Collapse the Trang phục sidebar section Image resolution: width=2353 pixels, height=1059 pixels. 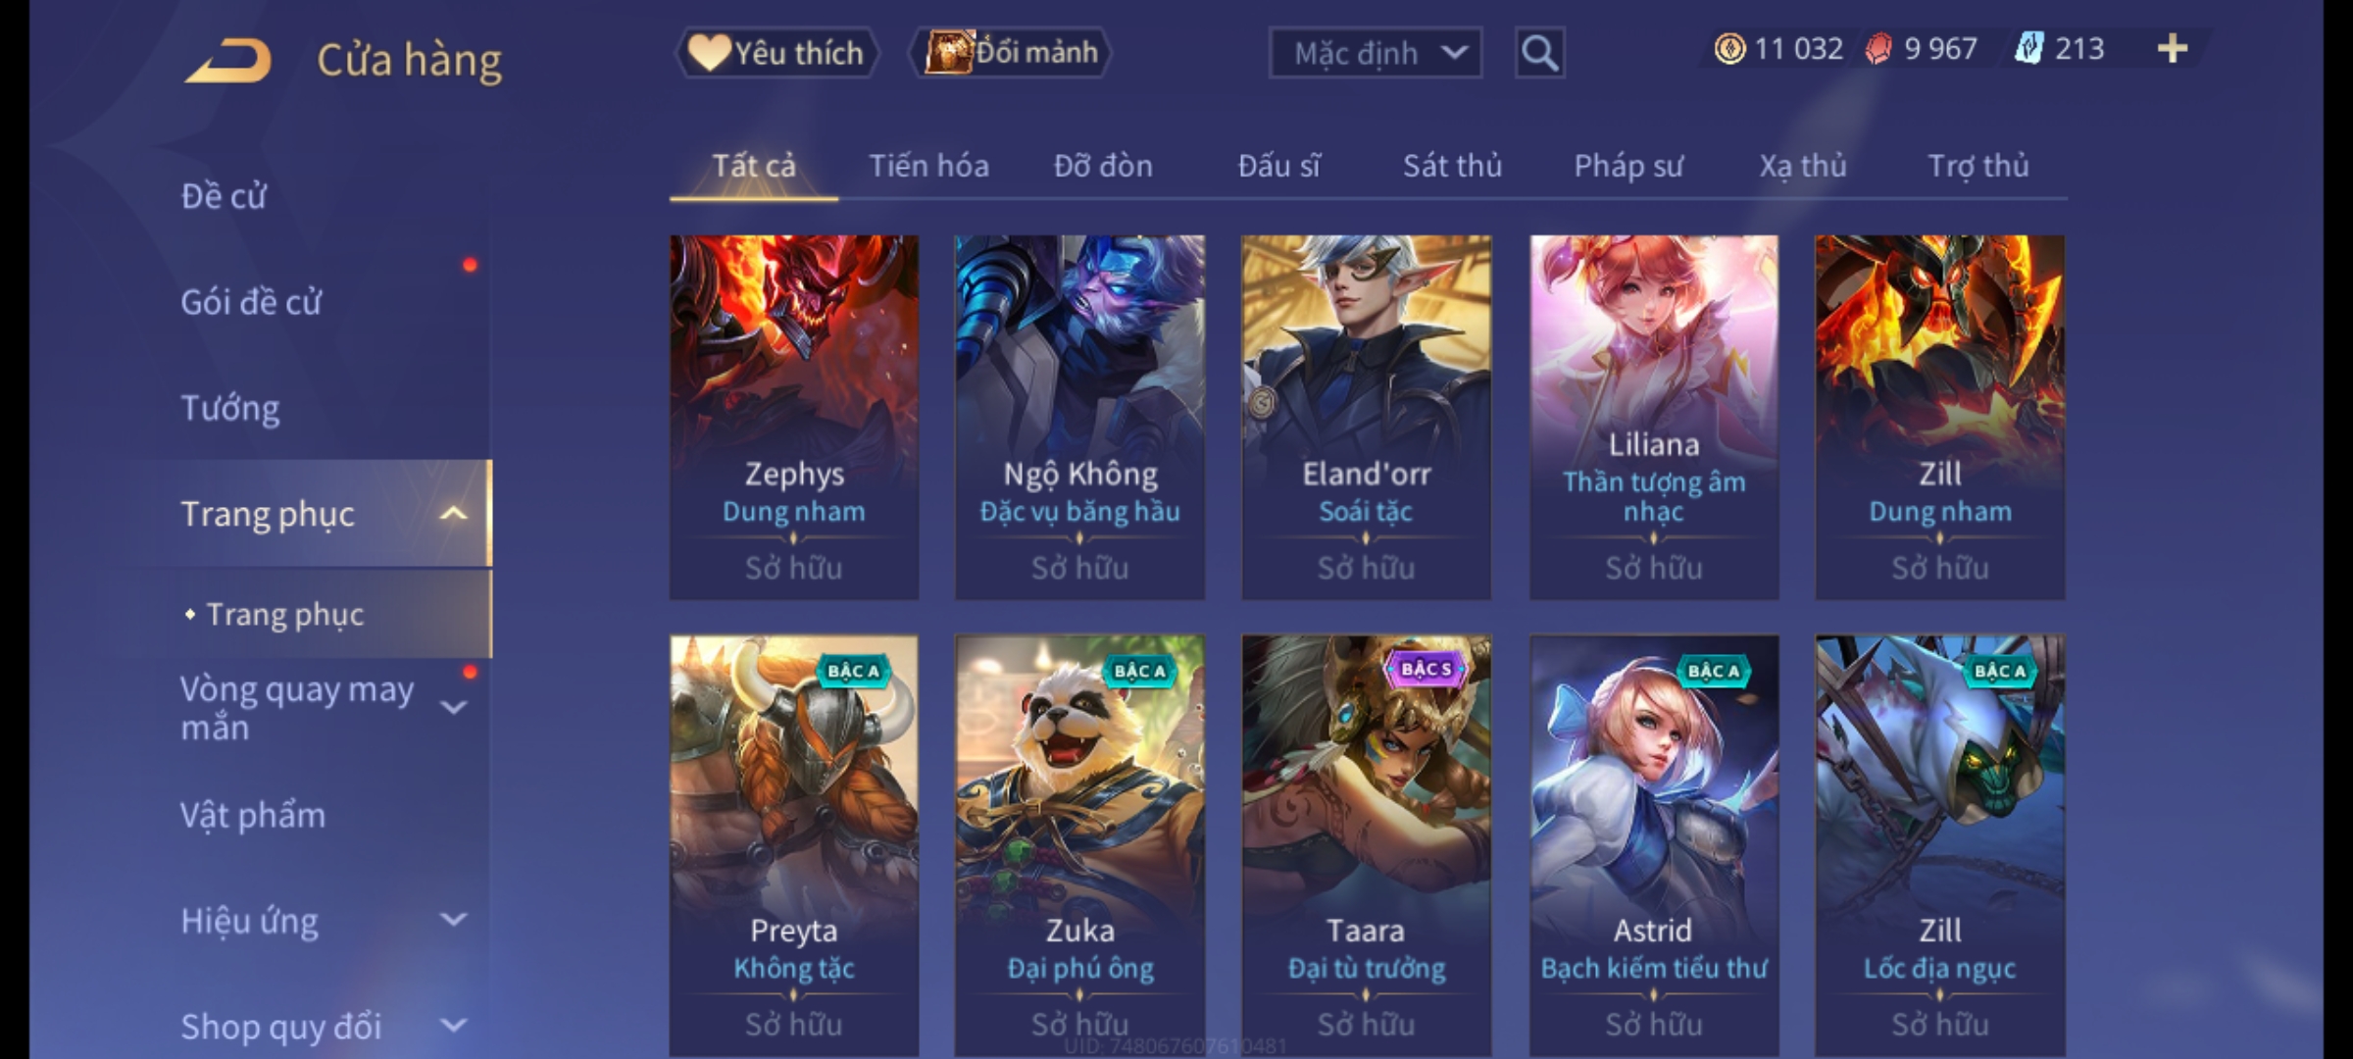click(453, 514)
